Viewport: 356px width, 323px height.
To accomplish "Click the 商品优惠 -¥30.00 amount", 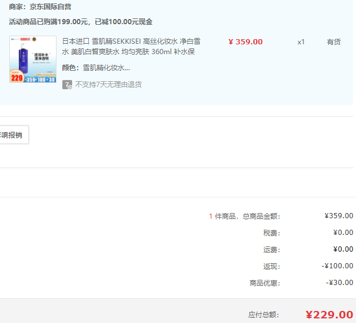I will click(x=339, y=283).
